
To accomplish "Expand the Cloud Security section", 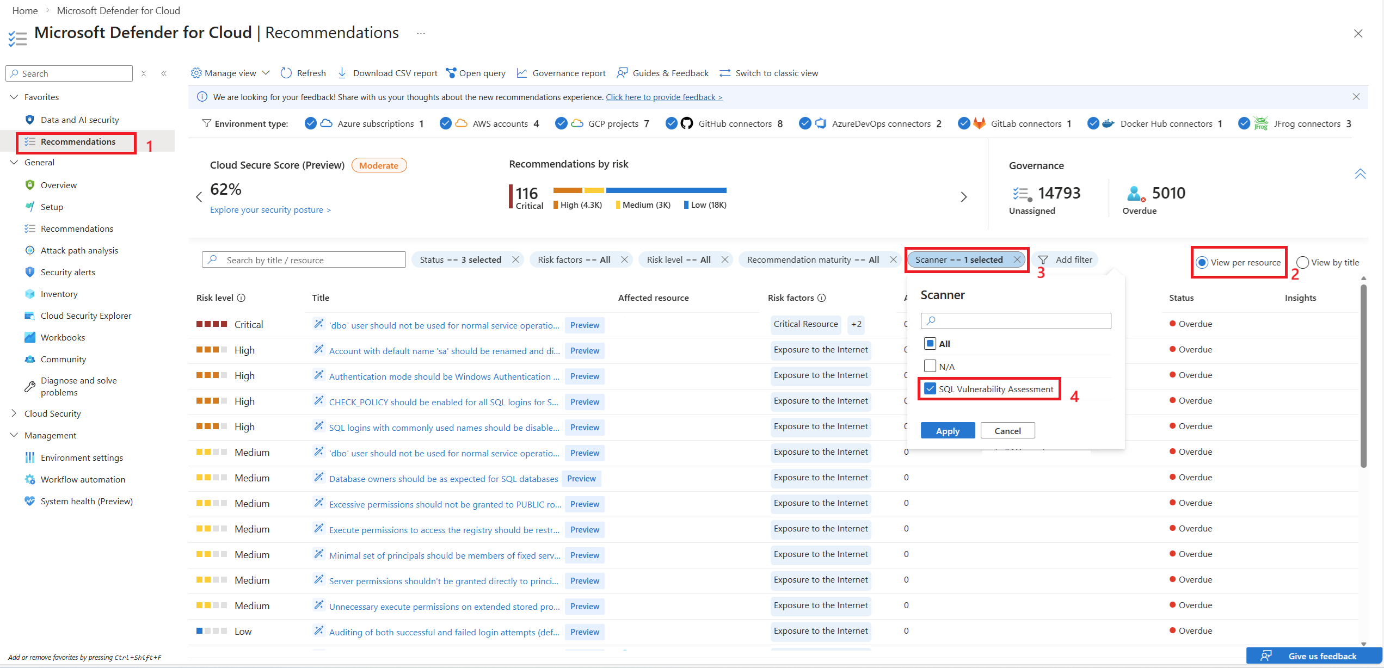I will pos(14,413).
